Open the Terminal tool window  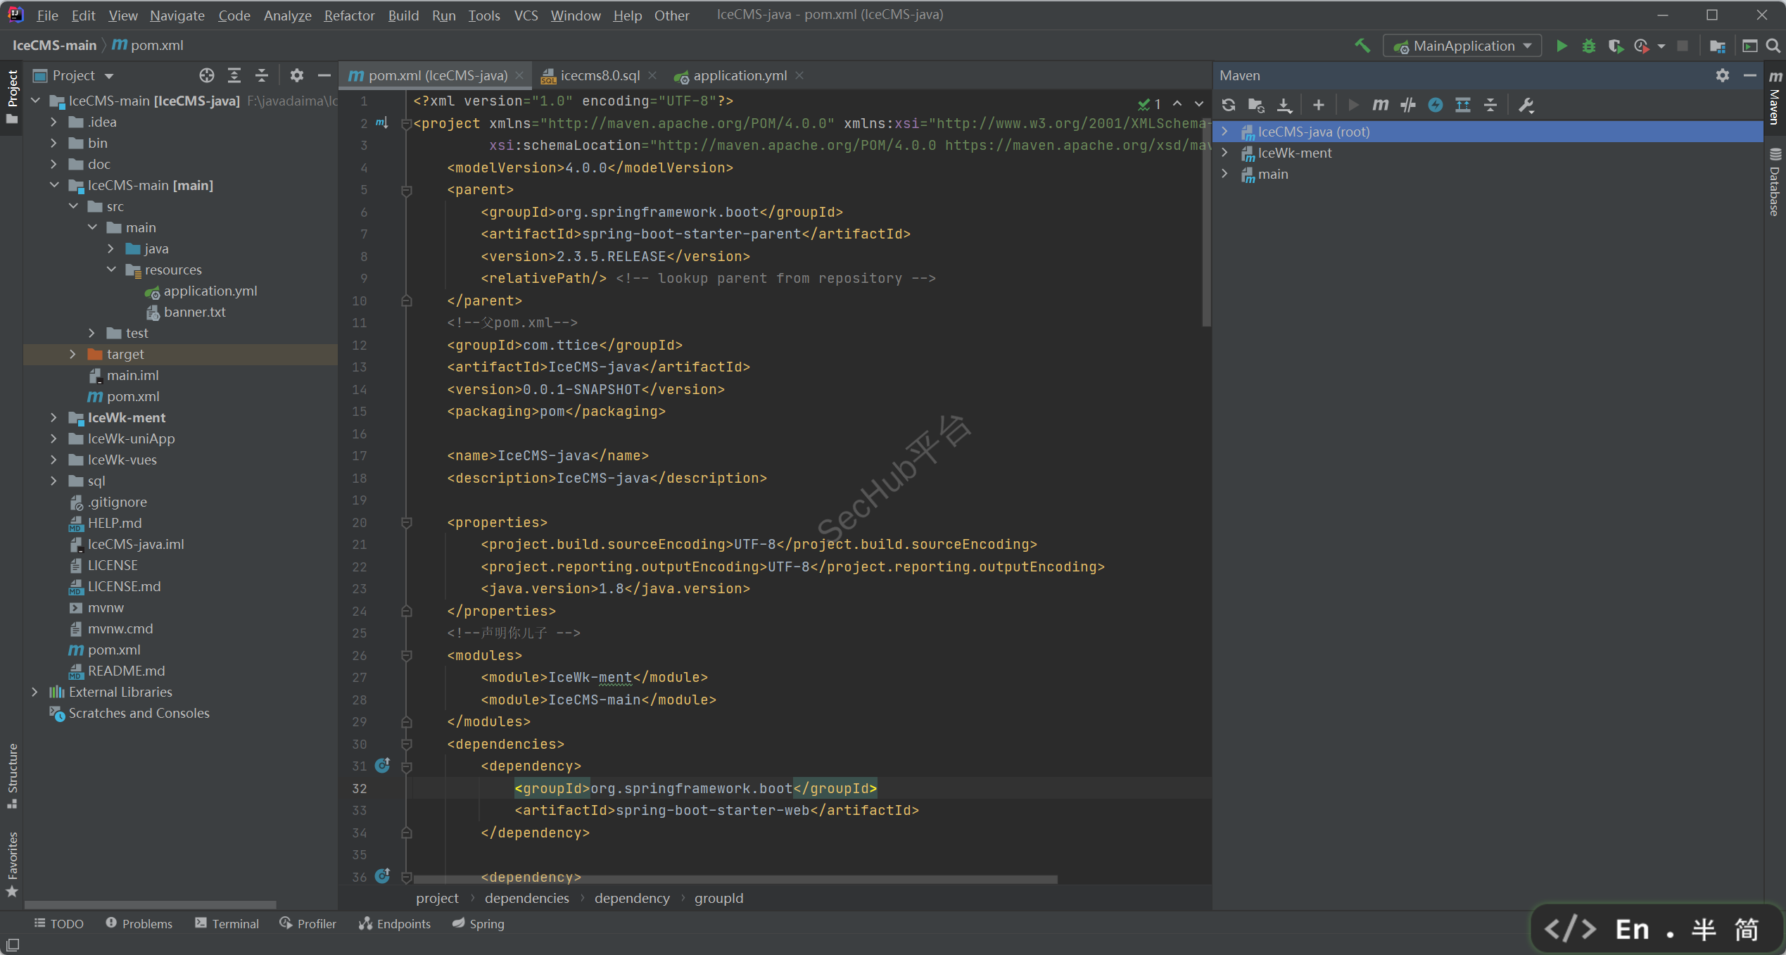tap(227, 923)
